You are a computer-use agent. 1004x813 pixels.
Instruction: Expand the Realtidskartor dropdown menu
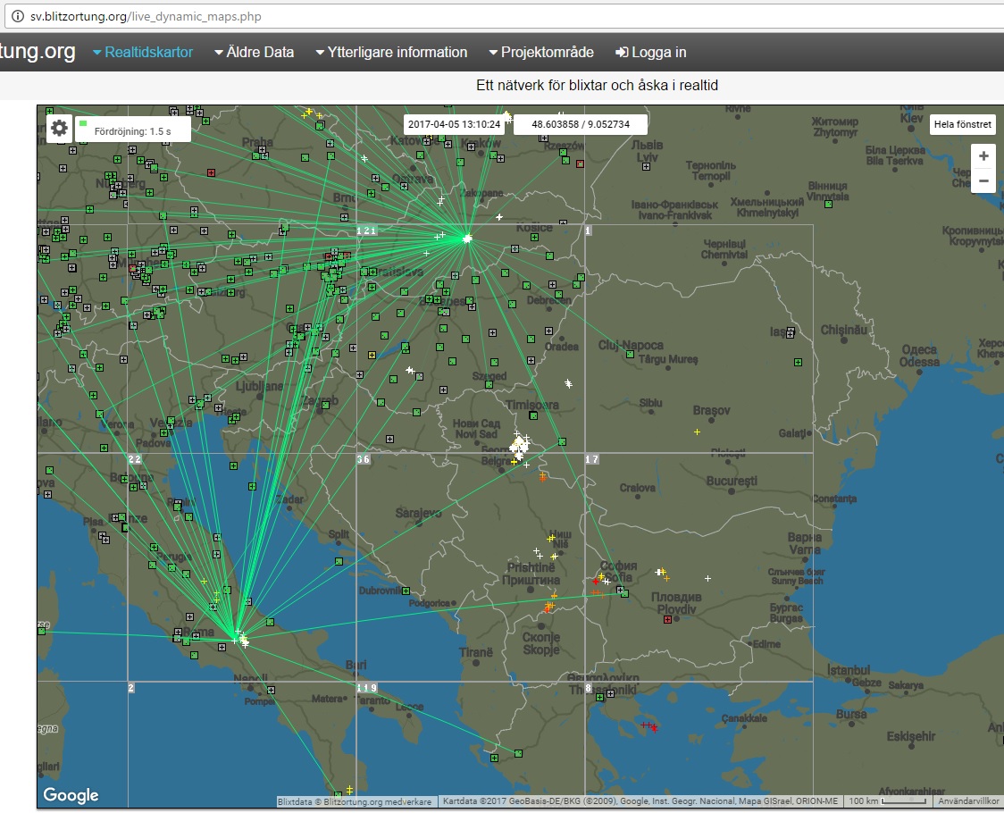pos(143,53)
